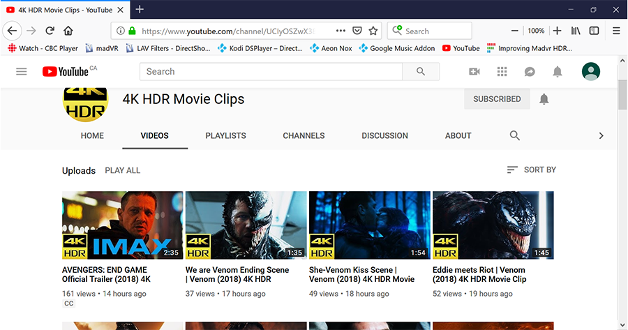Click the green padlock security icon
This screenshot has width=628, height=330.
click(132, 31)
